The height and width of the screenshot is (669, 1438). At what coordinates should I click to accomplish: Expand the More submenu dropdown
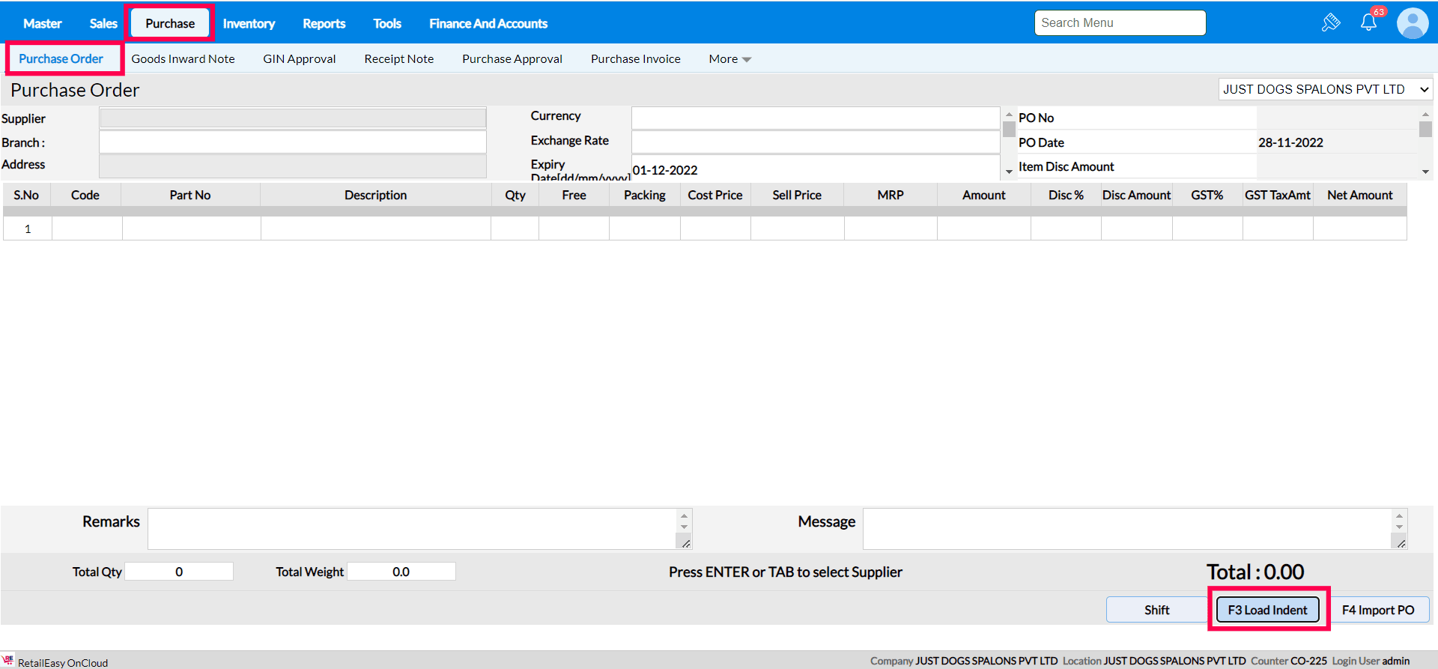point(729,58)
